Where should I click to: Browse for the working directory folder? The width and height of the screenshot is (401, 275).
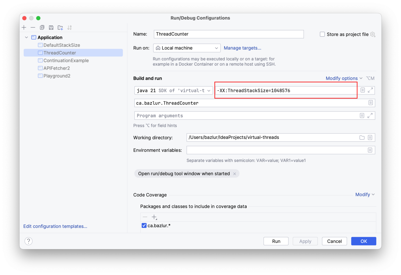click(362, 137)
